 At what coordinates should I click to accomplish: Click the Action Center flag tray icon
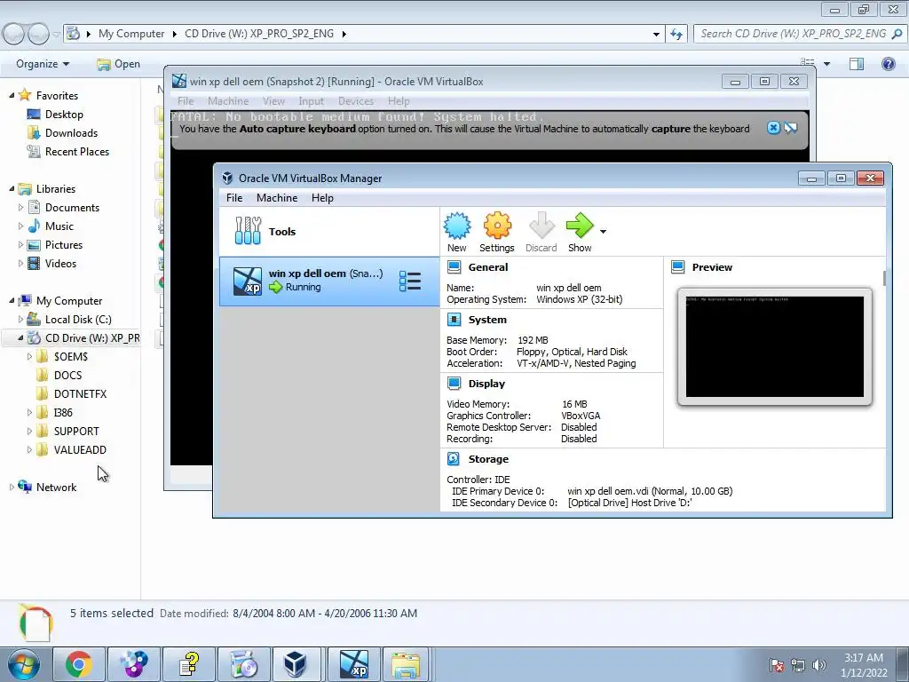coord(776,665)
